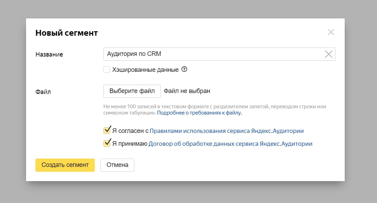Open the Правилами использования сервиса link
Screen dimensions: 377x203
pyautogui.click(x=226, y=130)
